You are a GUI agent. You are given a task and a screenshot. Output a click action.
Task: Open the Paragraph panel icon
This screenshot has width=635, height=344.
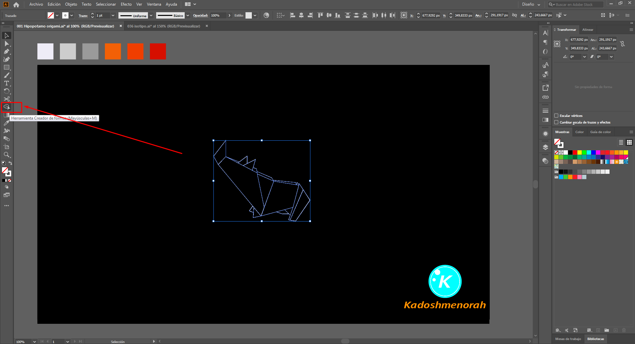[545, 42]
